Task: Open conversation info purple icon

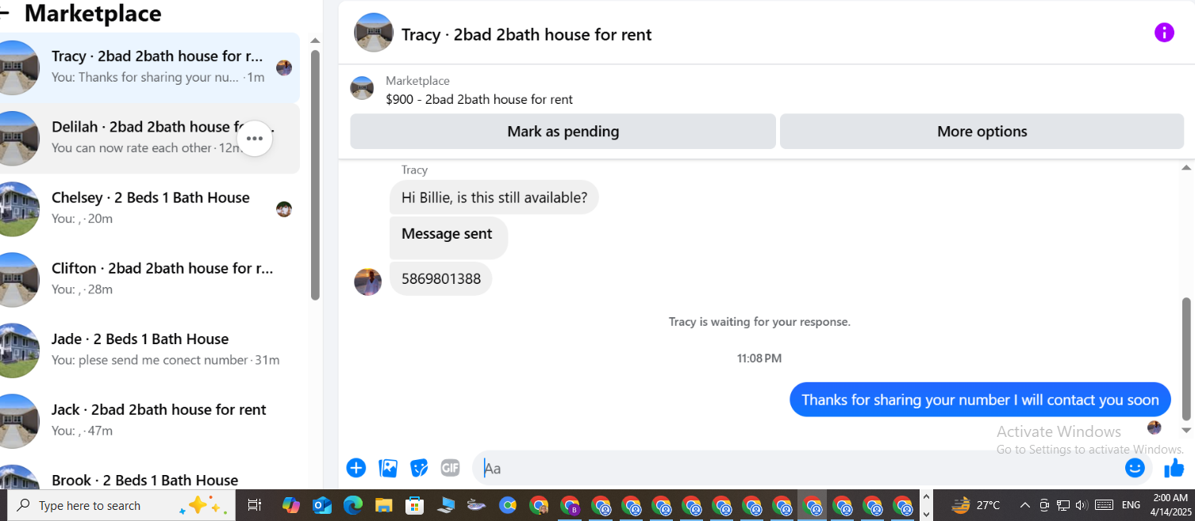Action: click(x=1163, y=33)
